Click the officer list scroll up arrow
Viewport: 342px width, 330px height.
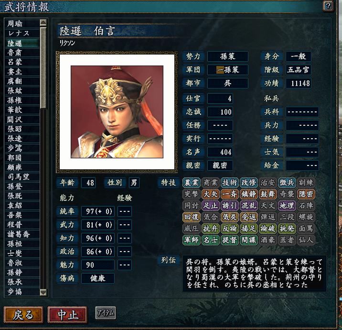tap(43, 22)
